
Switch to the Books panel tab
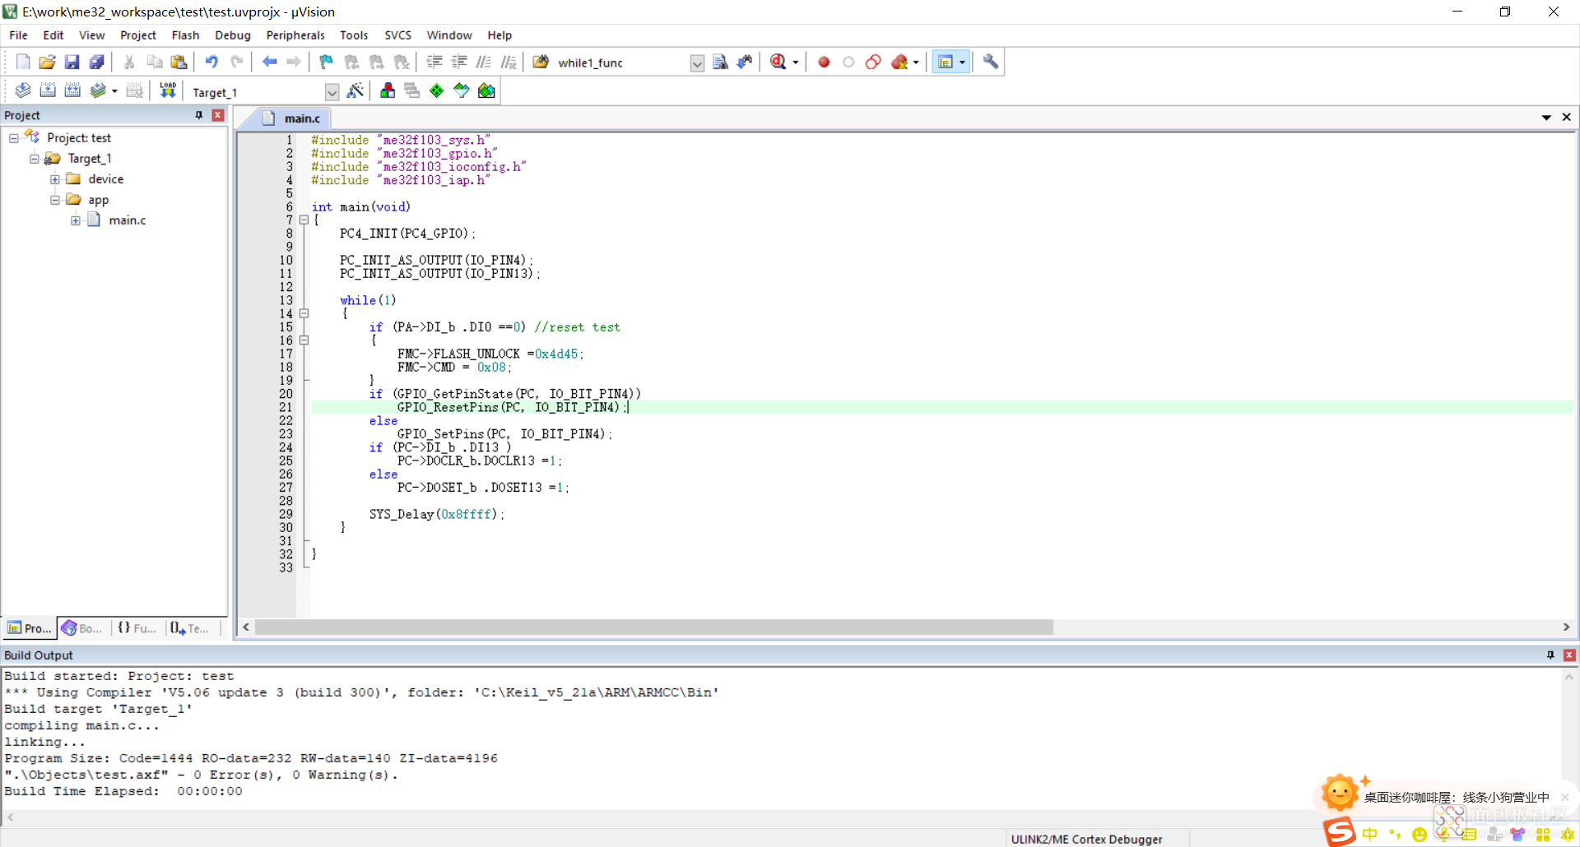pyautogui.click(x=82, y=628)
